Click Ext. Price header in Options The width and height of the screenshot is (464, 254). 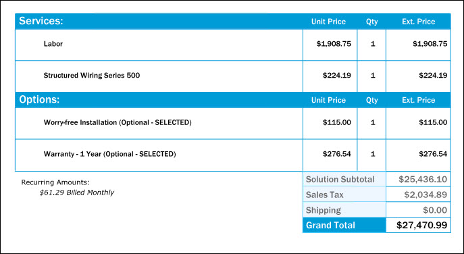coord(419,100)
